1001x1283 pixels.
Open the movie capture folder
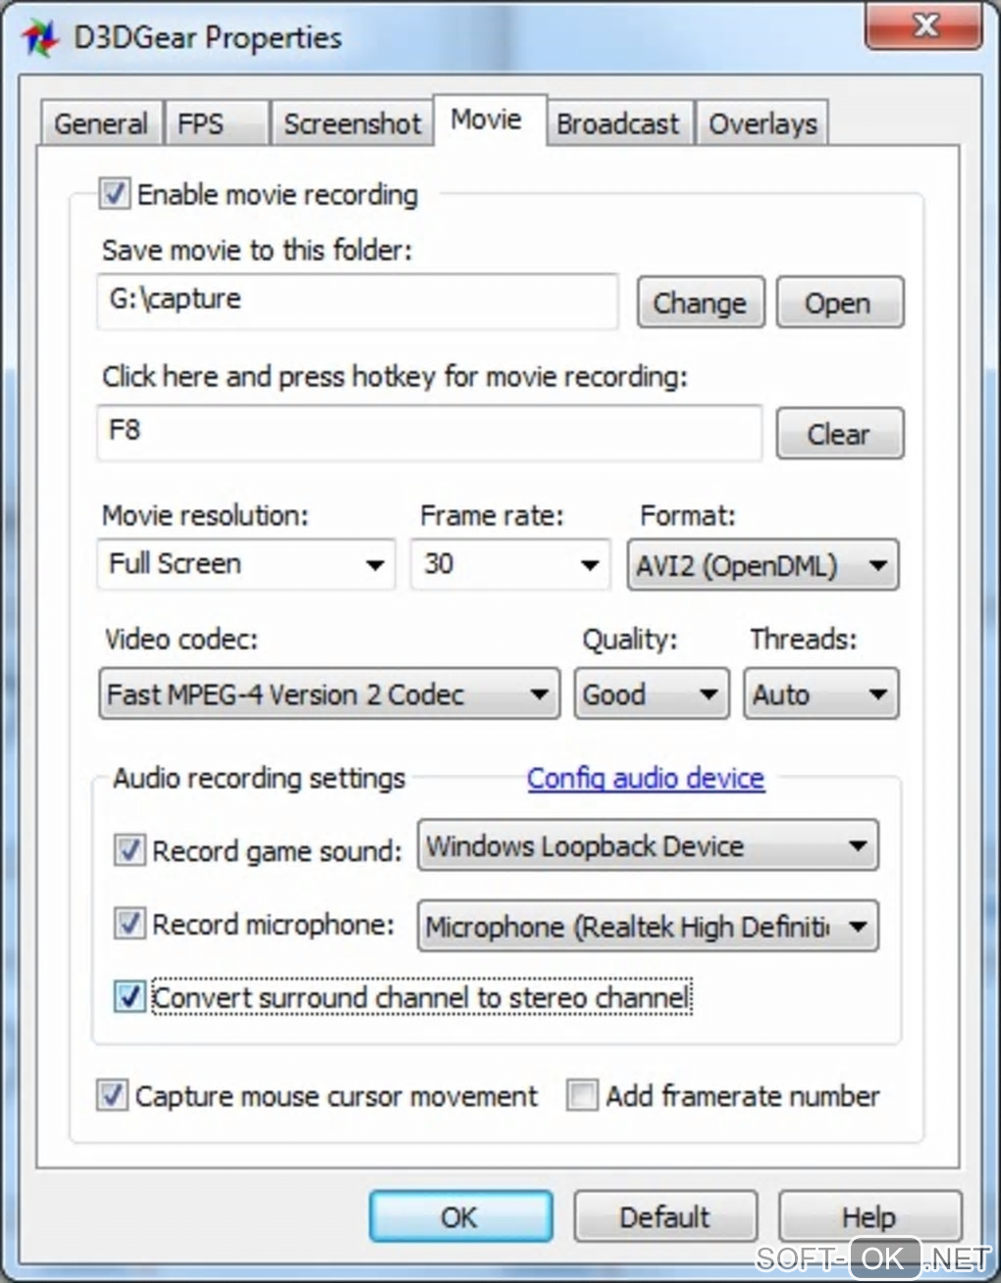[x=839, y=302]
